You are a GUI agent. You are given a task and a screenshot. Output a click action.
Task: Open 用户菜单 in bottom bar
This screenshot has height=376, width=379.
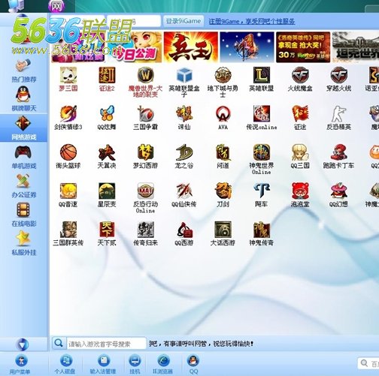point(21,364)
